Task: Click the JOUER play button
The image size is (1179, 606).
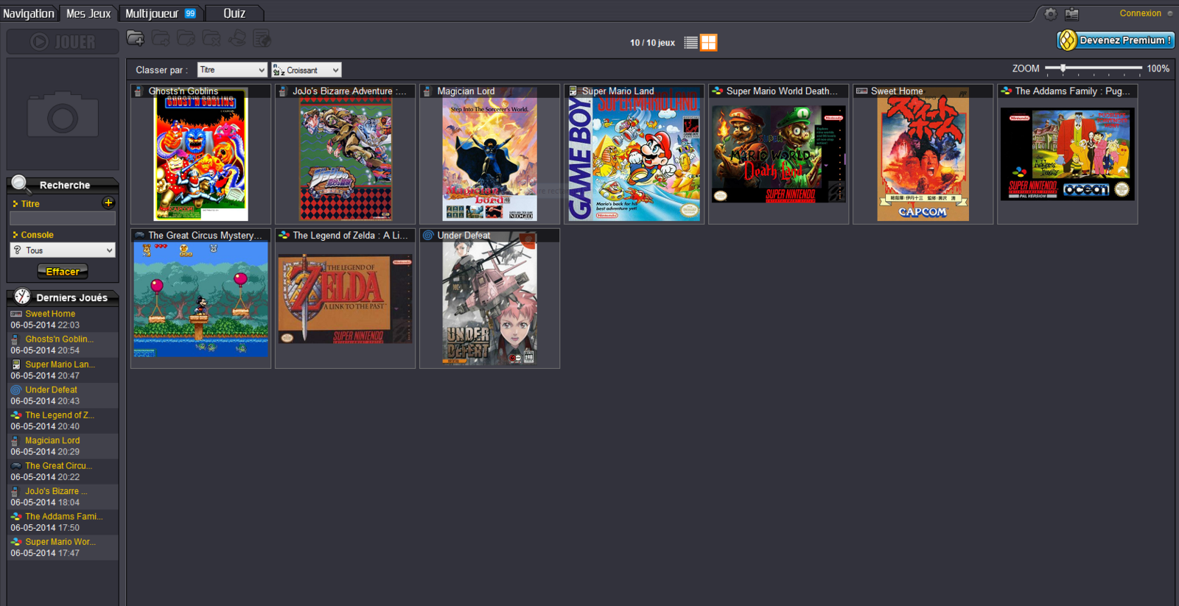Action: (x=63, y=42)
